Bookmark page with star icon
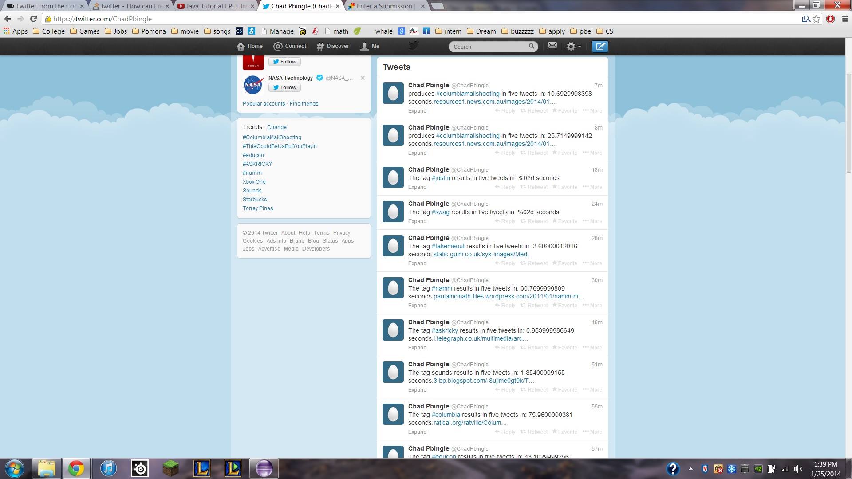This screenshot has height=479, width=852. [816, 19]
